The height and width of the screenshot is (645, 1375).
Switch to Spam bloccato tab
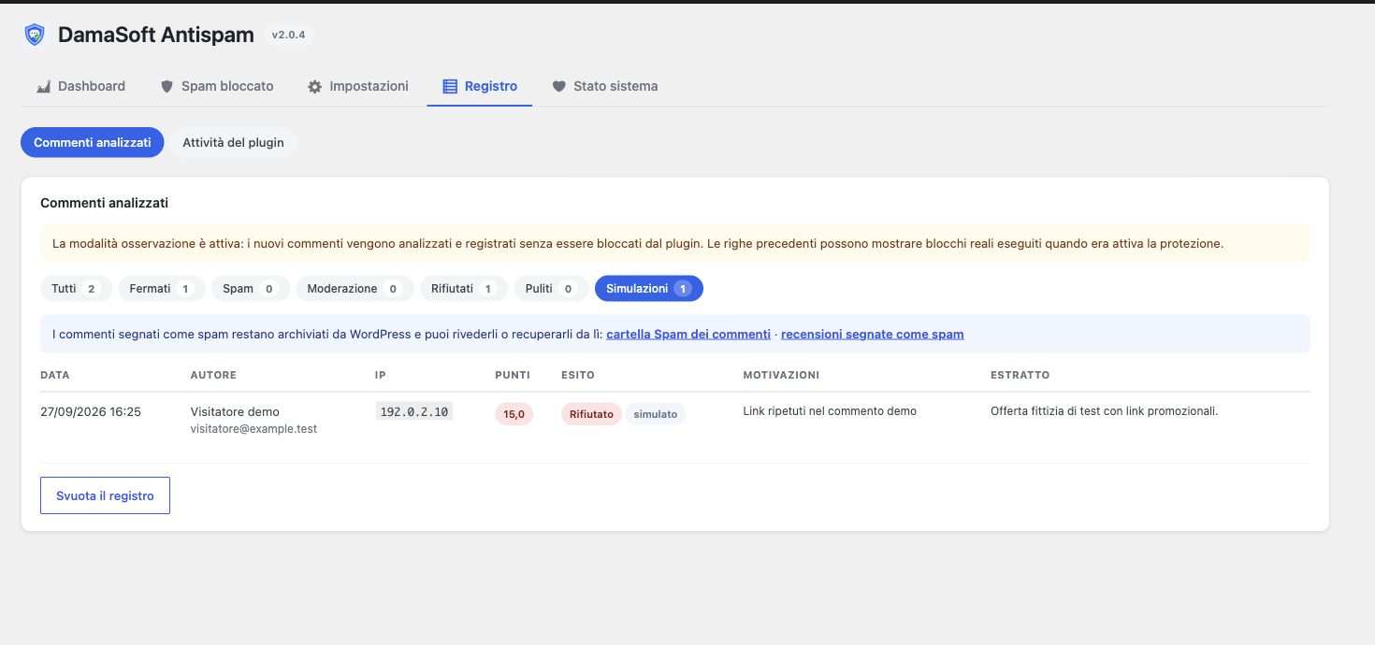(217, 86)
